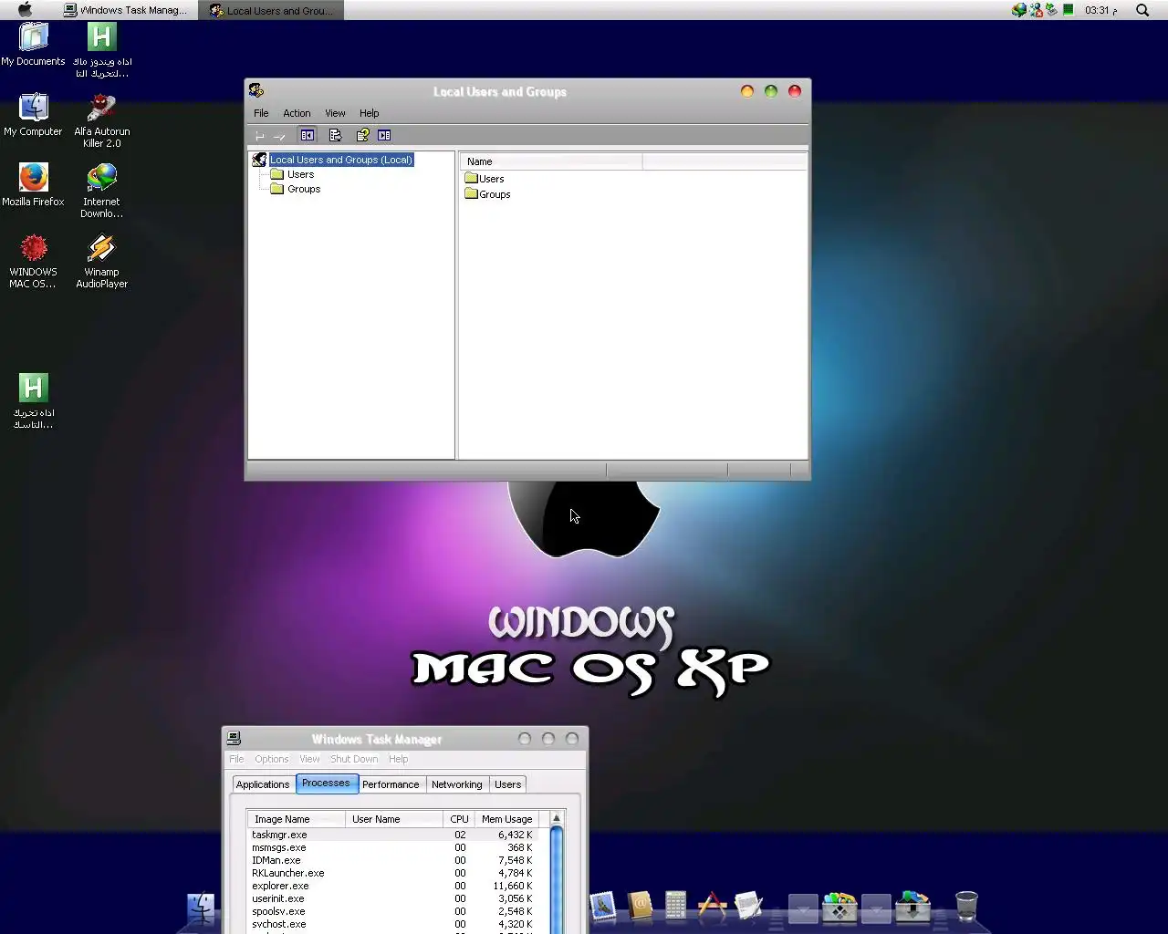Click the safely remove hardware tray icon
1168x934 pixels.
[x=1051, y=10]
